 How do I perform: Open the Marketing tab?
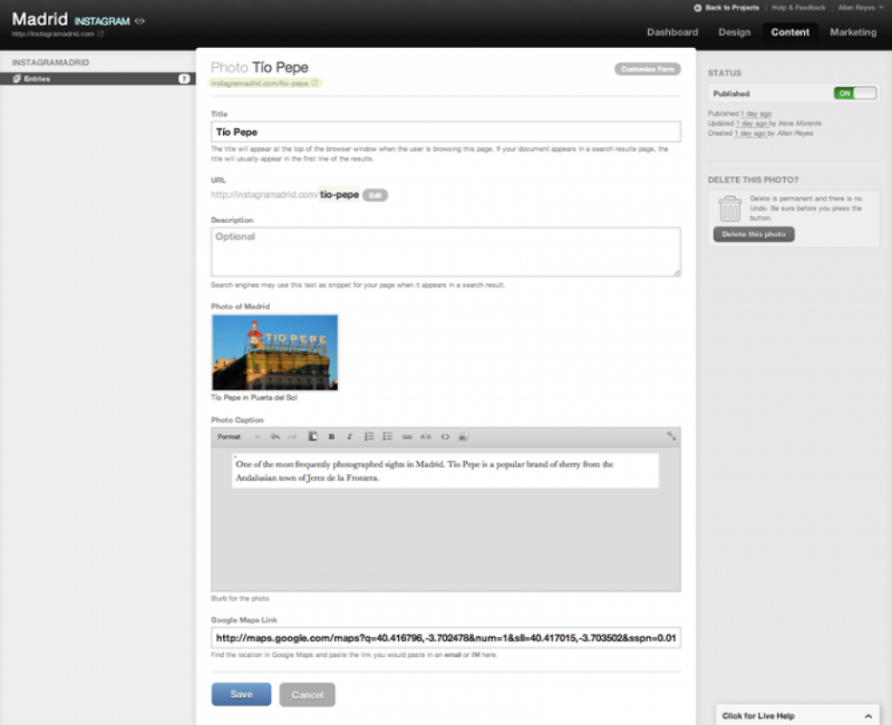click(853, 32)
